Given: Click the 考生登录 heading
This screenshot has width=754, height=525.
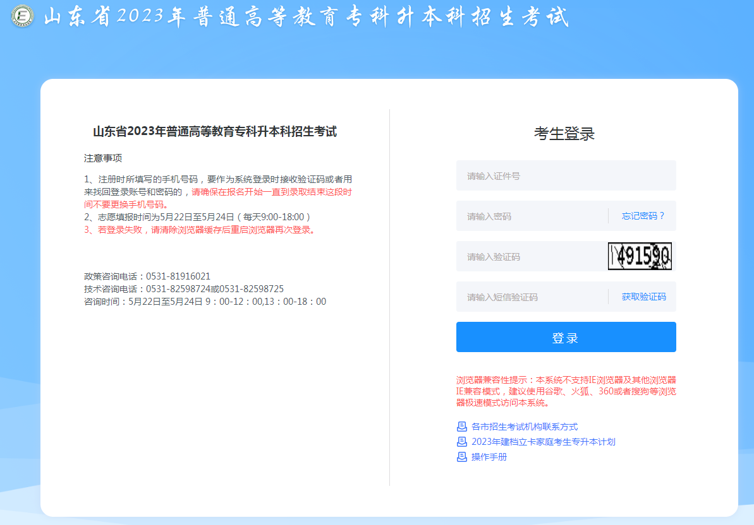Looking at the screenshot, I should (566, 133).
